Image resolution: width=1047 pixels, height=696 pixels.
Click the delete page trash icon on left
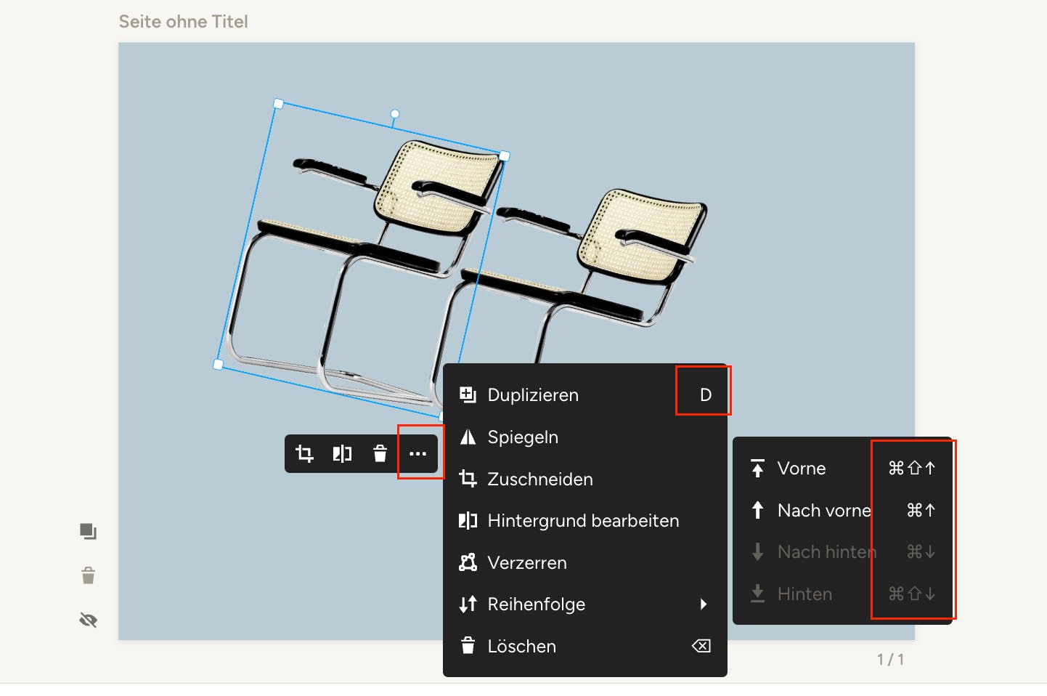(x=88, y=576)
